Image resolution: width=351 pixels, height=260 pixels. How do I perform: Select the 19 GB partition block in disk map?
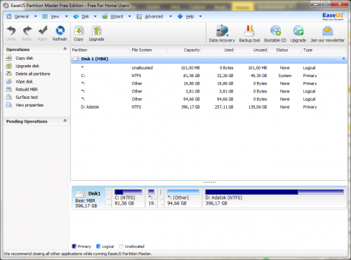coord(152,198)
